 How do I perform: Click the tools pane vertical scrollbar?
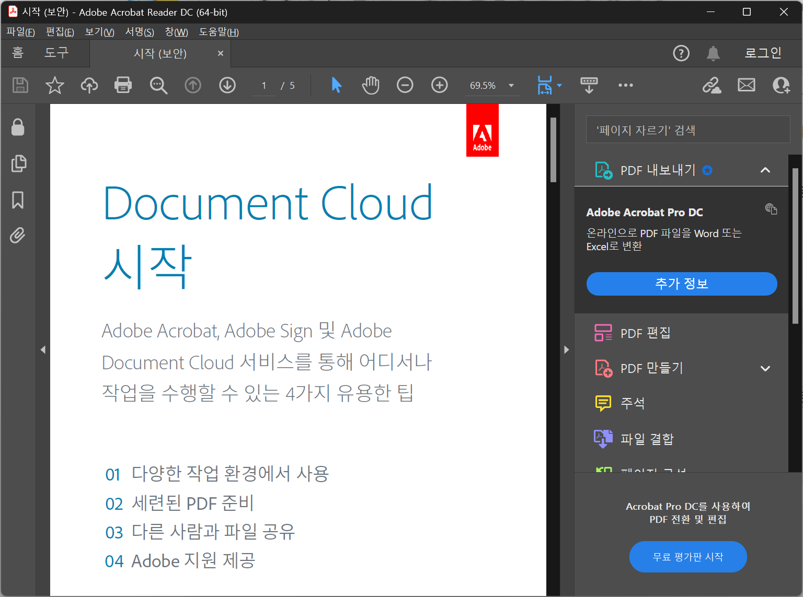click(795, 245)
